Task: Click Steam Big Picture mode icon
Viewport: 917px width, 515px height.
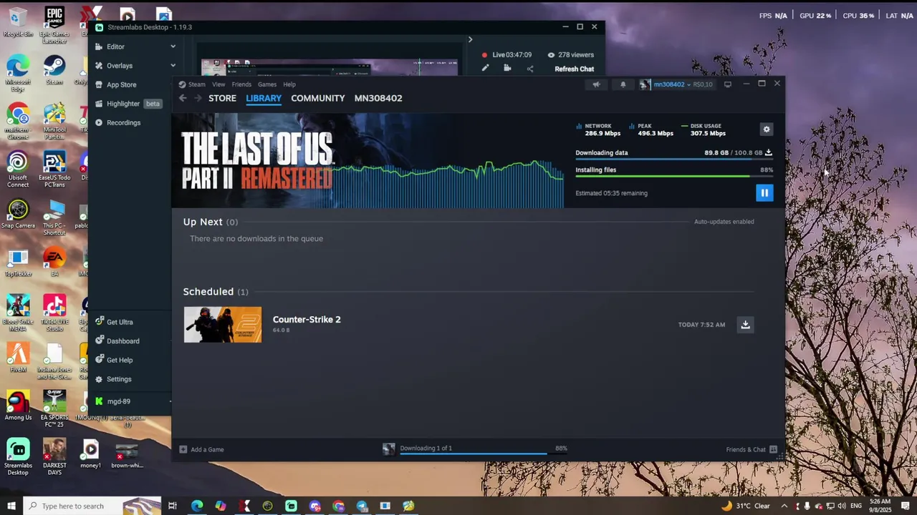Action: (728, 84)
